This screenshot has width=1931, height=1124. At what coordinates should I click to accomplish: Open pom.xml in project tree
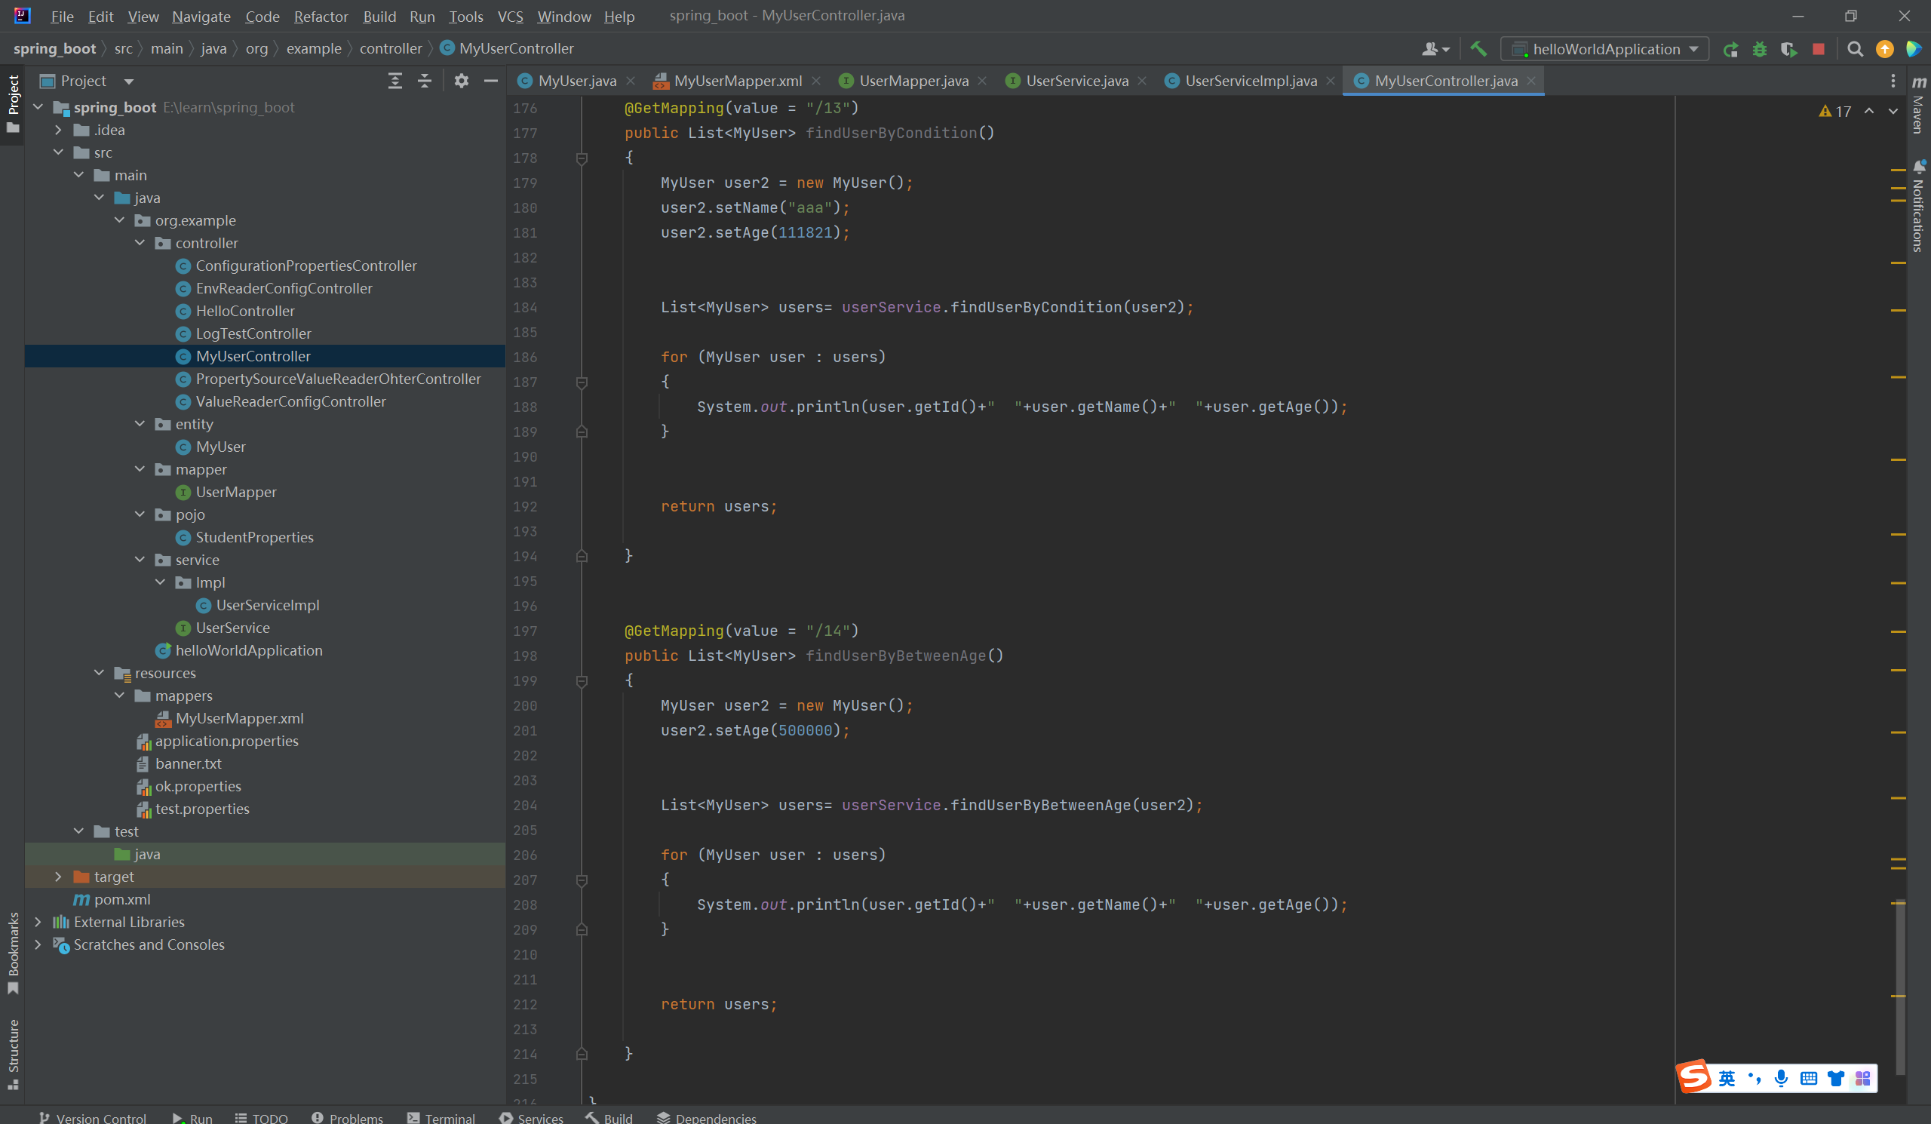(x=122, y=898)
